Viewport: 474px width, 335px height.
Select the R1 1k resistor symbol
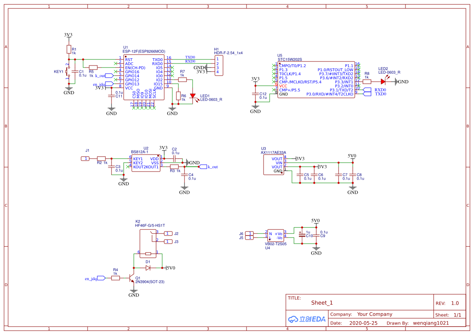pyautogui.click(x=69, y=49)
